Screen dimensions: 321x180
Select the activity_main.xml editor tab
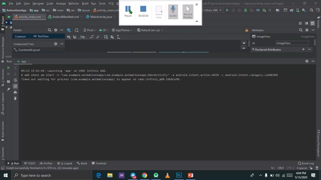pyautogui.click(x=29, y=17)
